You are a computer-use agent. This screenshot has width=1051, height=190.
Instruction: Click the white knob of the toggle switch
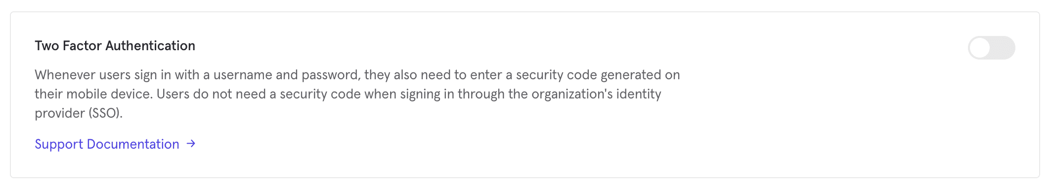(979, 48)
